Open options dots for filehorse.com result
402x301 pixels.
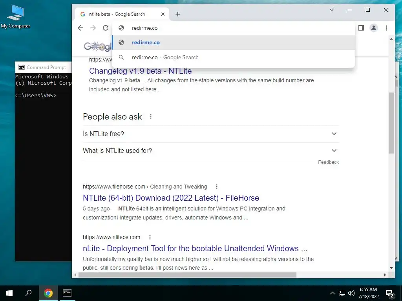[x=217, y=187]
